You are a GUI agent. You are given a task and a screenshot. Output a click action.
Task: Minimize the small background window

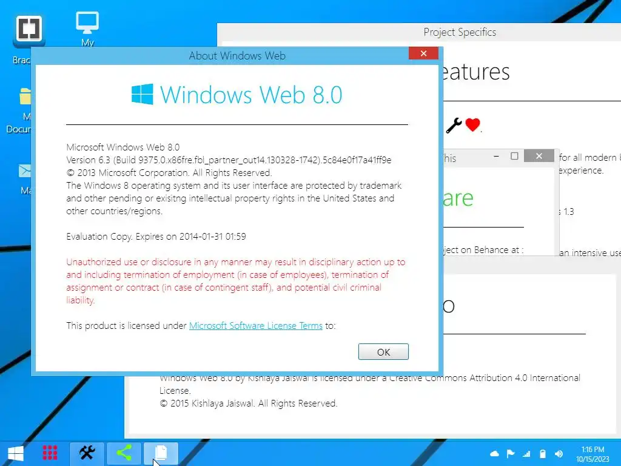tap(496, 156)
